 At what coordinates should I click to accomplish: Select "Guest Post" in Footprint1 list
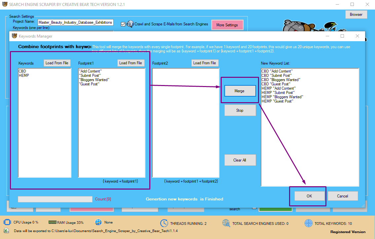click(89, 84)
